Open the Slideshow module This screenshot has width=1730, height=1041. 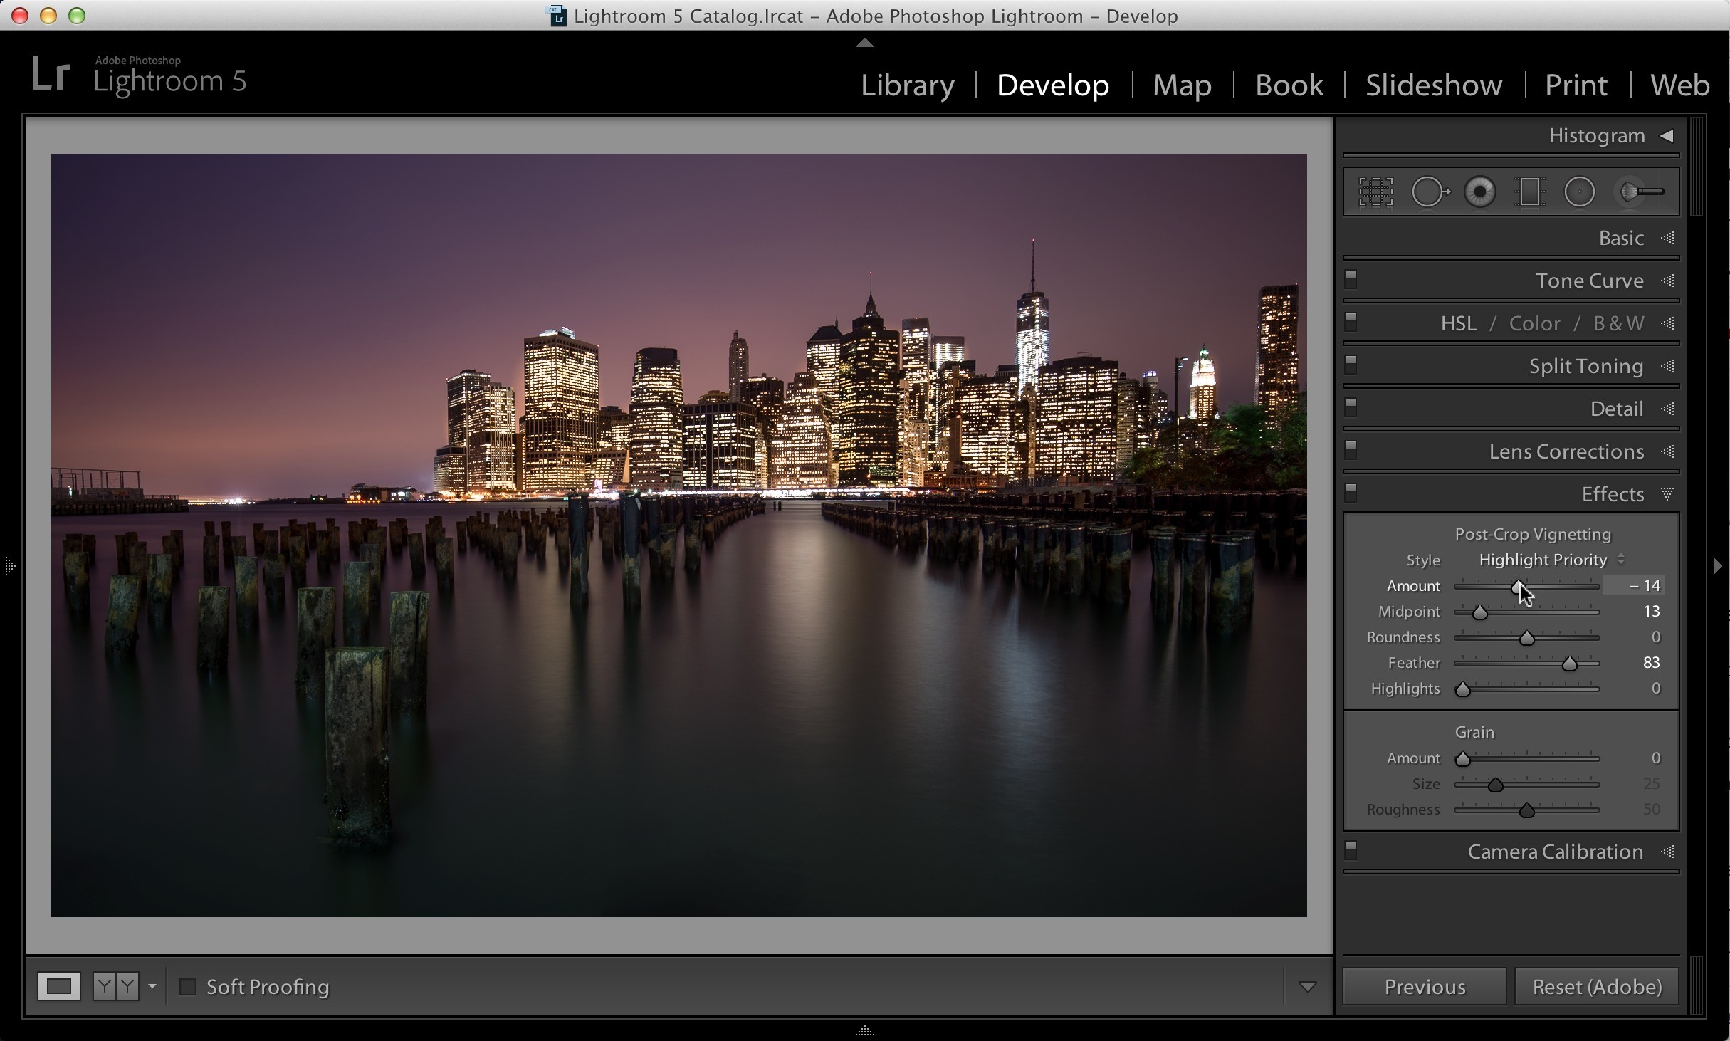1434,85
